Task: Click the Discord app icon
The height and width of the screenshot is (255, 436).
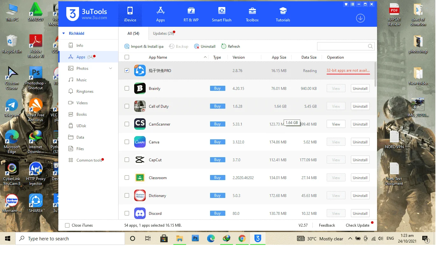Action: point(140,213)
